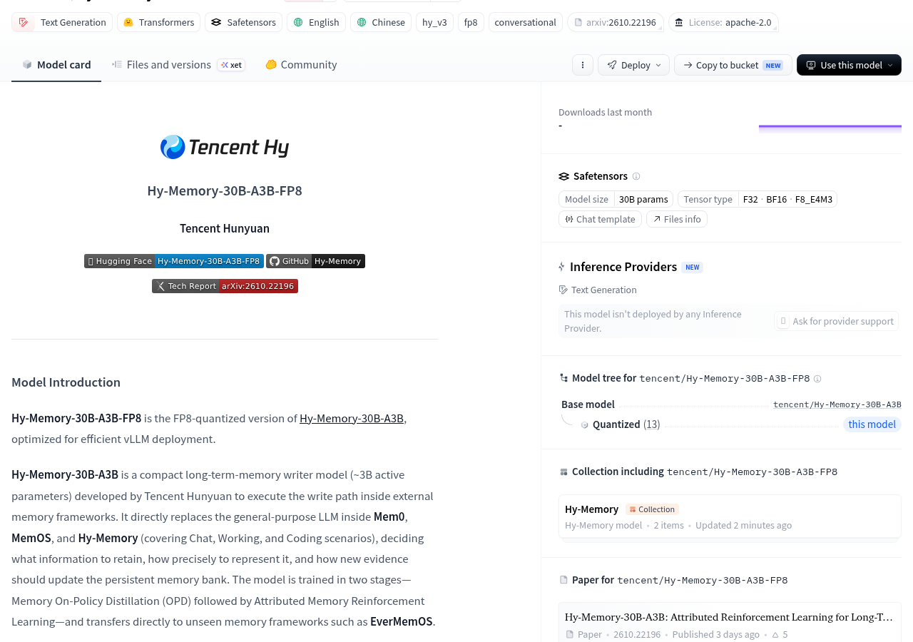Click the arxiv document icon in tags

pos(578,22)
